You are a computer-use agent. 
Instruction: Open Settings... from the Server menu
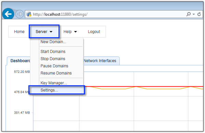(57, 90)
